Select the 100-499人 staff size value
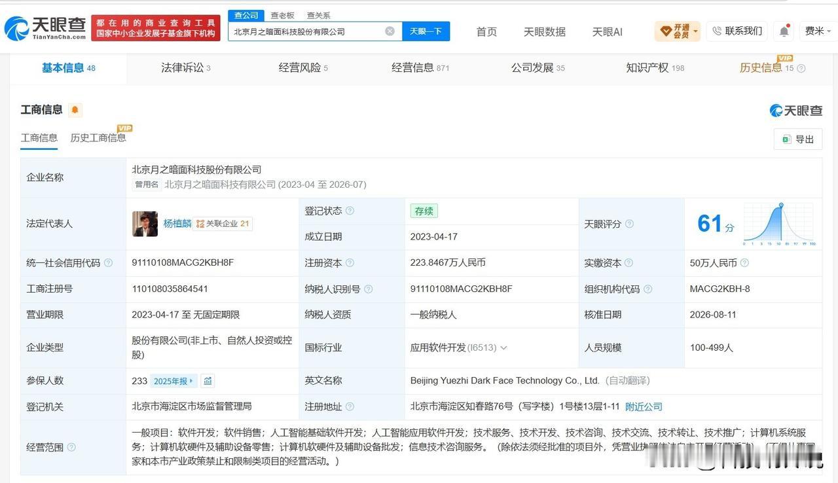838x483 pixels. click(x=712, y=348)
